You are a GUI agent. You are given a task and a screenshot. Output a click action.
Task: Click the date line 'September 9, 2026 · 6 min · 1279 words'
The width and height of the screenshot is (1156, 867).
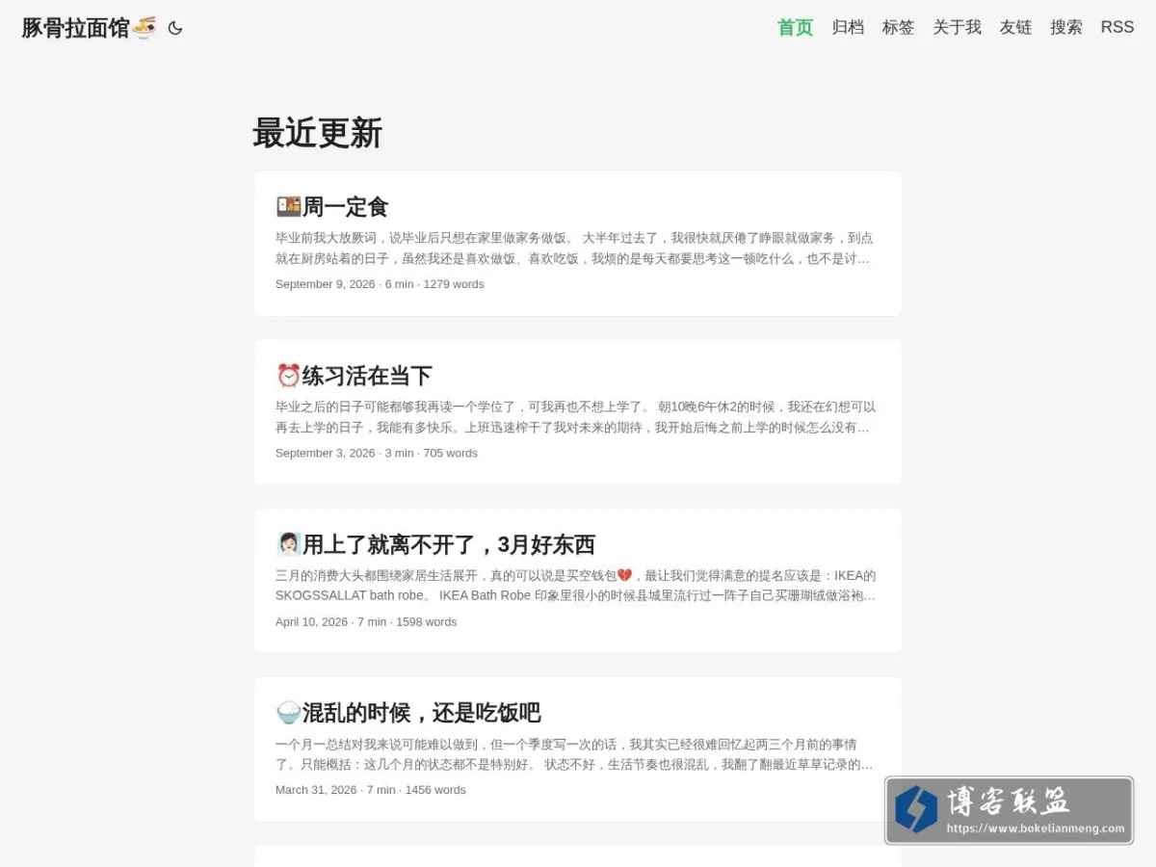coord(380,284)
